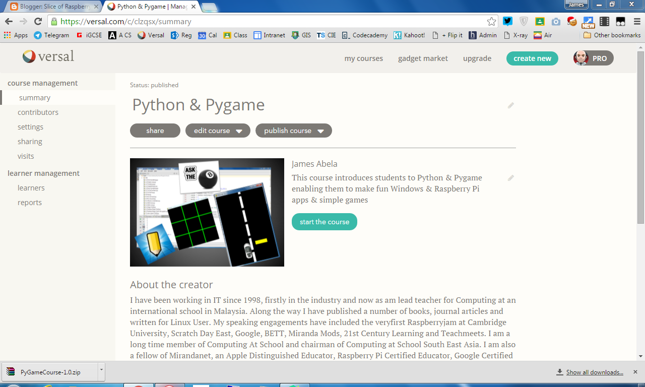Open the Chrome hamburger menu

[x=636, y=21]
